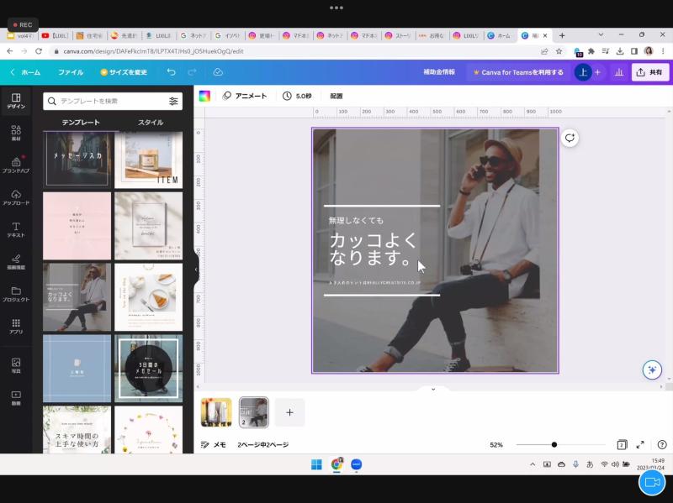Reload the page in Chrome

(x=39, y=51)
